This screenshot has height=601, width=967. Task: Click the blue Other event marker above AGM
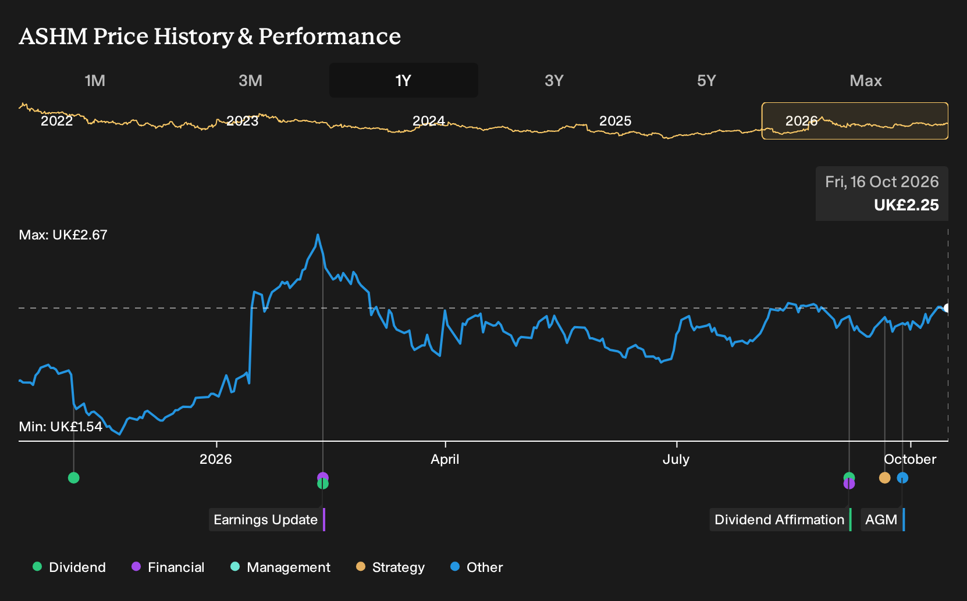click(902, 478)
